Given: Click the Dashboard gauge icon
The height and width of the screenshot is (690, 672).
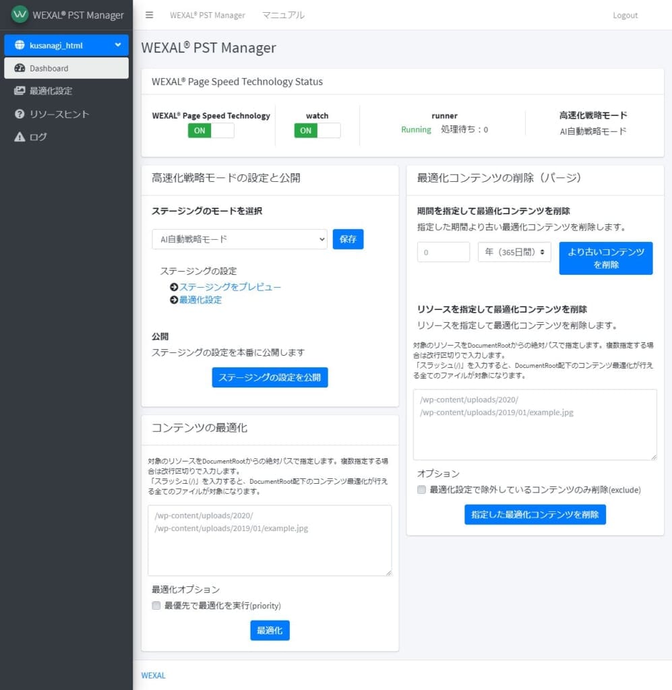Looking at the screenshot, I should [20, 68].
